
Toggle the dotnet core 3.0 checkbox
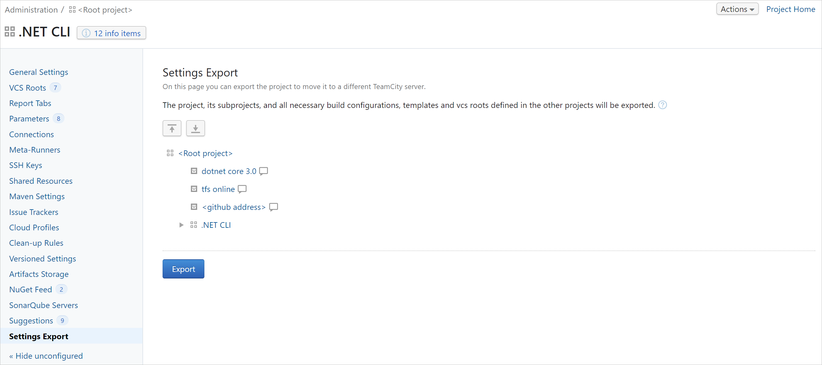[194, 171]
